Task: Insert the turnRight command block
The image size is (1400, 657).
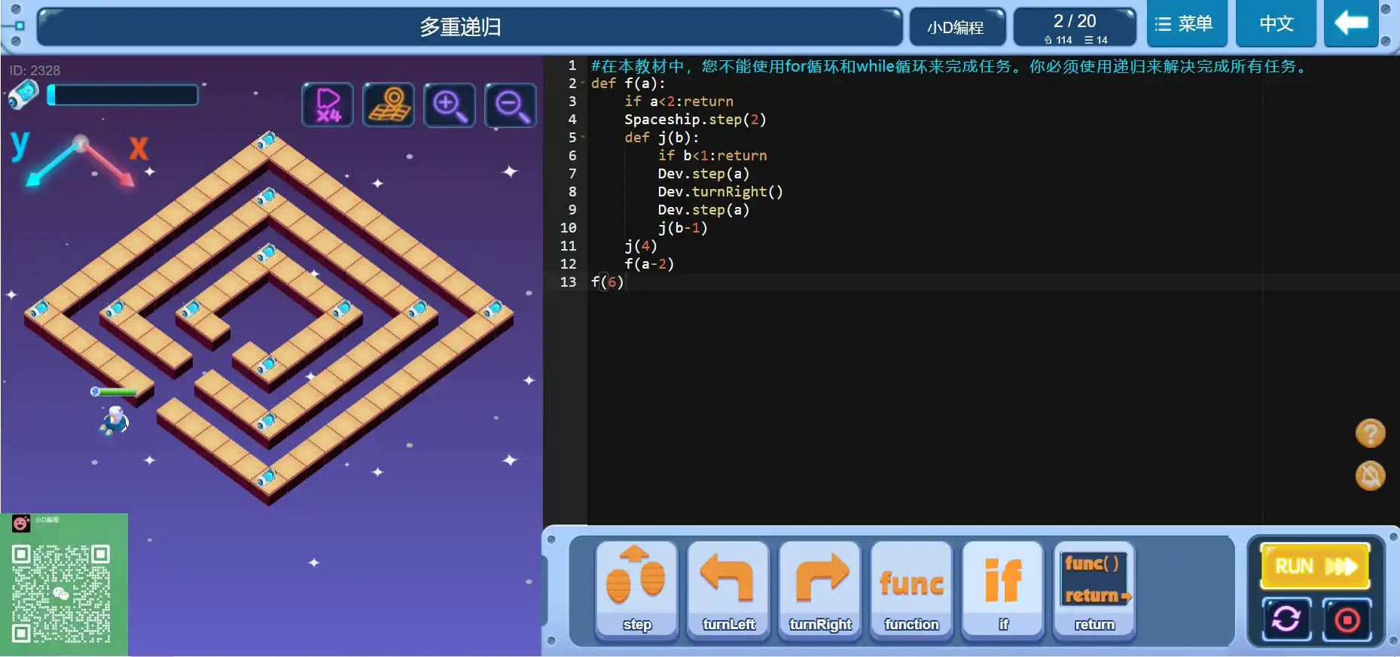Action: [820, 590]
